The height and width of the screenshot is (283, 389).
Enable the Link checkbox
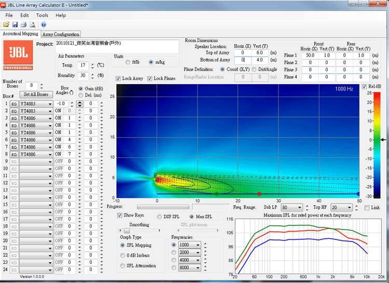click(x=367, y=208)
